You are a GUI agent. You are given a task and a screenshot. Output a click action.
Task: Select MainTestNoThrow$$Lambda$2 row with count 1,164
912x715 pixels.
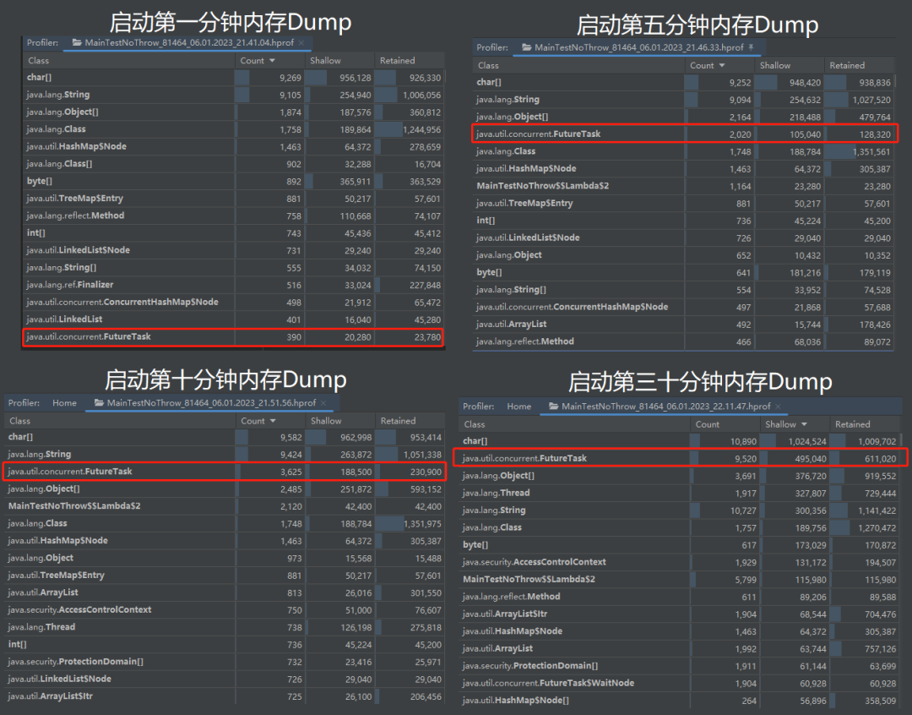pyautogui.click(x=684, y=186)
